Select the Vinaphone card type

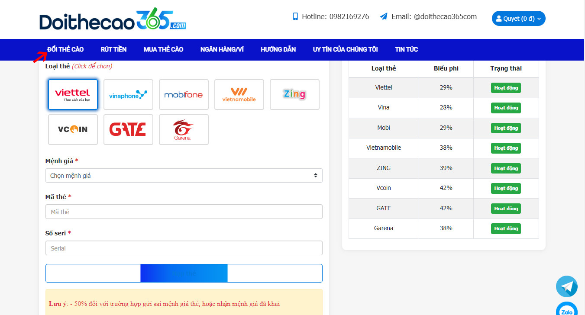[x=128, y=94]
